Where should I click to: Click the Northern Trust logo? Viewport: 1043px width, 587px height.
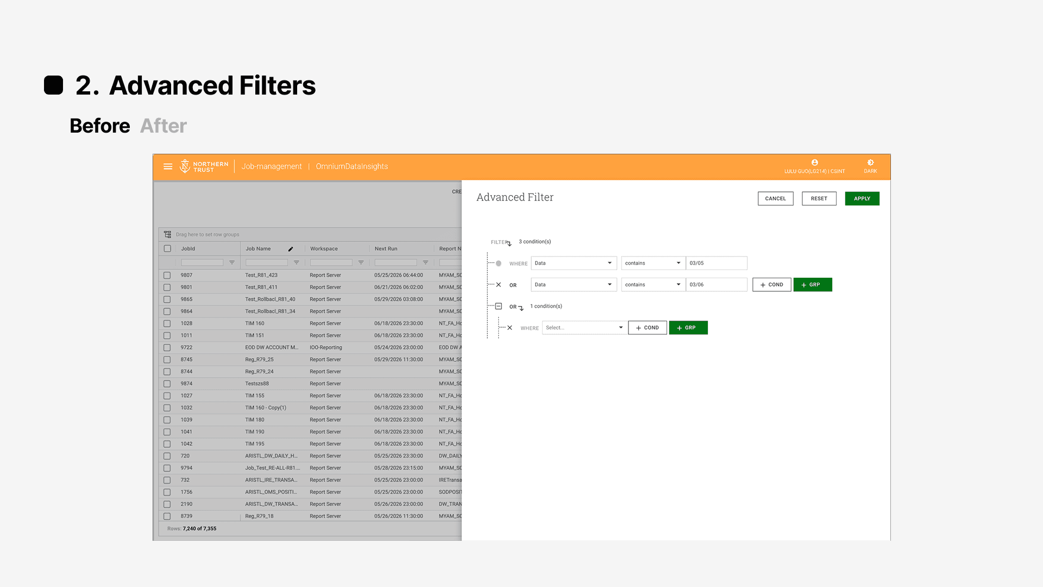coord(204,166)
